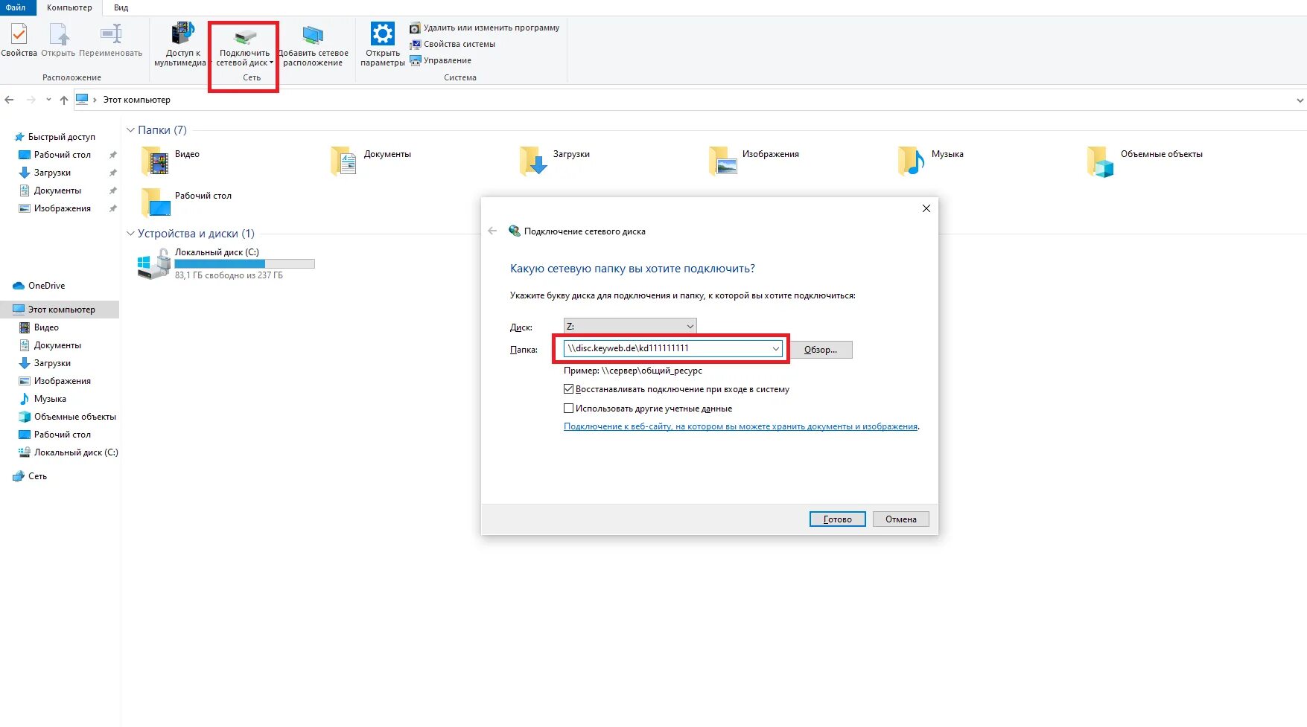The width and height of the screenshot is (1307, 727).
Task: Open the Изображения folder icon
Action: coord(722,161)
